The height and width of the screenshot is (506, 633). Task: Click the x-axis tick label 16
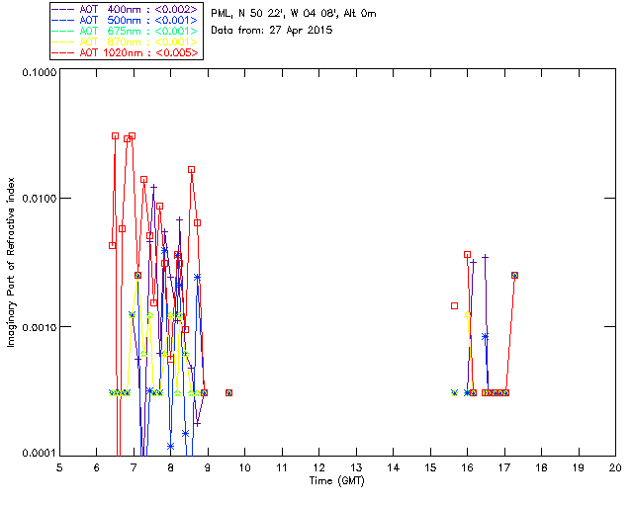pos(468,467)
